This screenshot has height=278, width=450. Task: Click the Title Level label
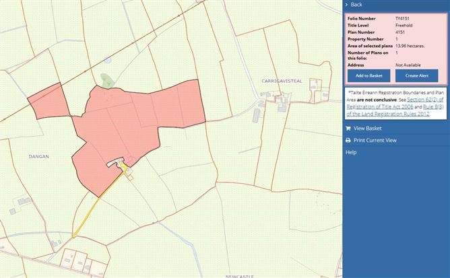click(358, 26)
